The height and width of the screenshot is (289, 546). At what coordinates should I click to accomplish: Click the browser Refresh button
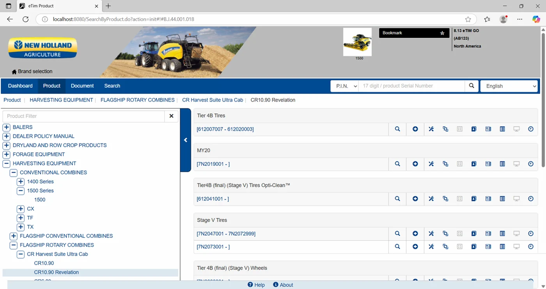[x=26, y=19]
